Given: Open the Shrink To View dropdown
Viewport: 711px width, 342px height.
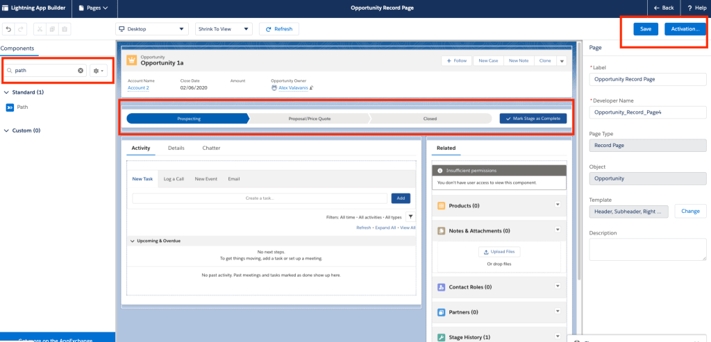Looking at the screenshot, I should pyautogui.click(x=224, y=29).
